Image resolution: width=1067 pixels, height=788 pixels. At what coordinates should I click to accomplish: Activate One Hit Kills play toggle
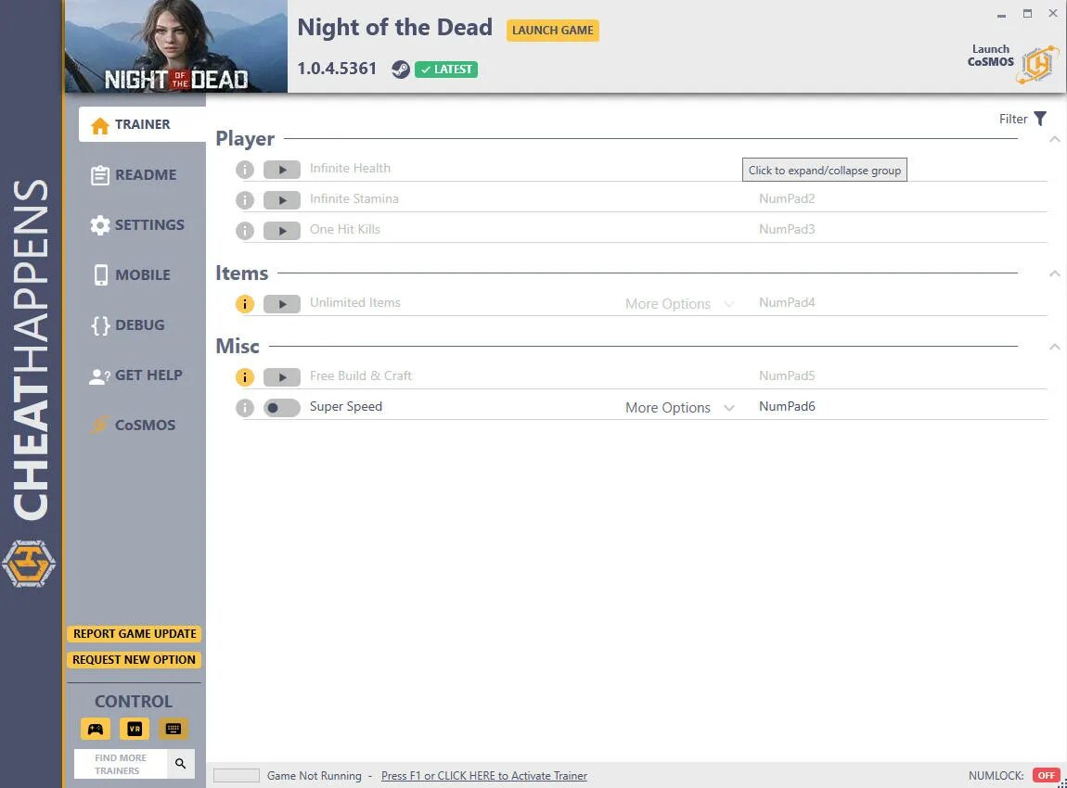click(282, 231)
